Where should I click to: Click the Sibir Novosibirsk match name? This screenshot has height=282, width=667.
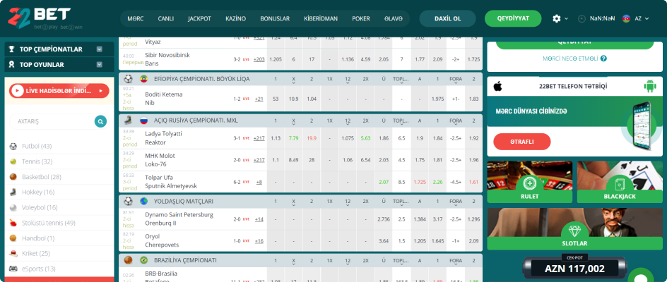167,55
